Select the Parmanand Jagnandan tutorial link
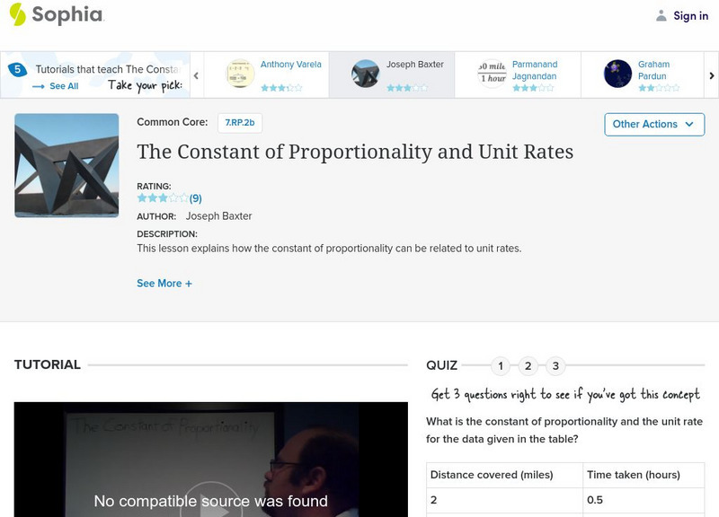The image size is (719, 517). pos(535,70)
